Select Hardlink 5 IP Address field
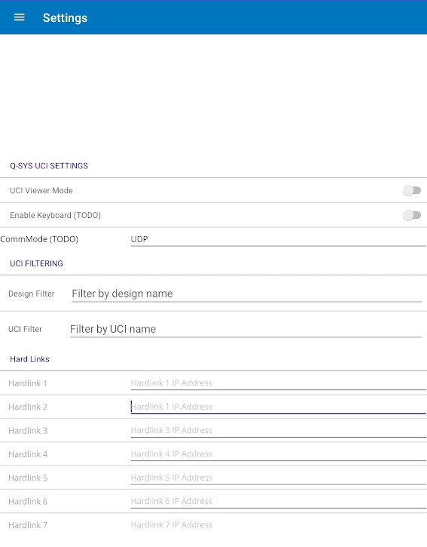This screenshot has width=427, height=547. (x=279, y=478)
